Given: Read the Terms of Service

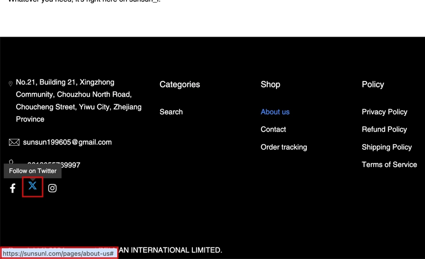Looking at the screenshot, I should point(389,164).
